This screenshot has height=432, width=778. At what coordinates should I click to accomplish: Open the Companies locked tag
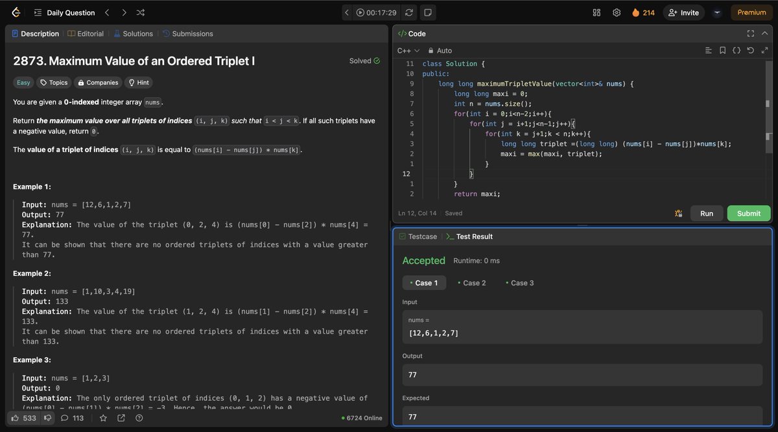coord(98,82)
